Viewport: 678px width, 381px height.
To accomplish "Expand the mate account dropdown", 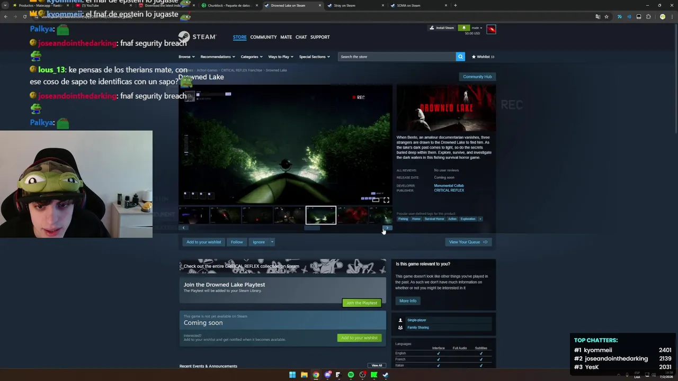I will tap(477, 28).
